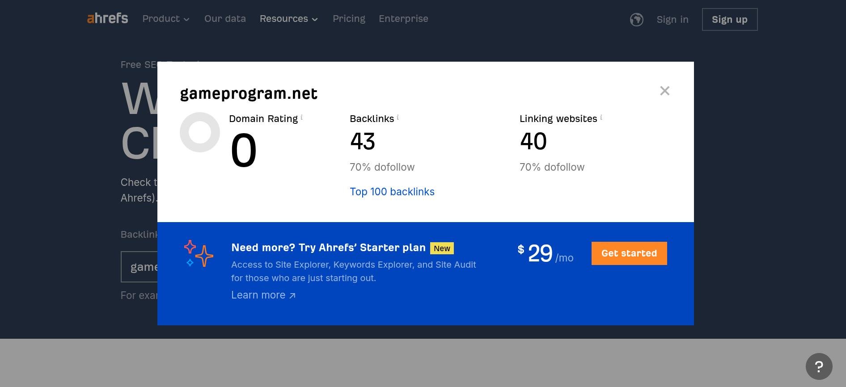Click the Get started button
846x387 pixels.
tap(629, 253)
